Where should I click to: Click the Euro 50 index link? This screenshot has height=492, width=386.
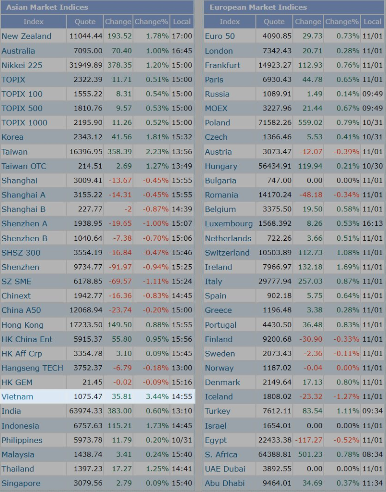point(220,36)
